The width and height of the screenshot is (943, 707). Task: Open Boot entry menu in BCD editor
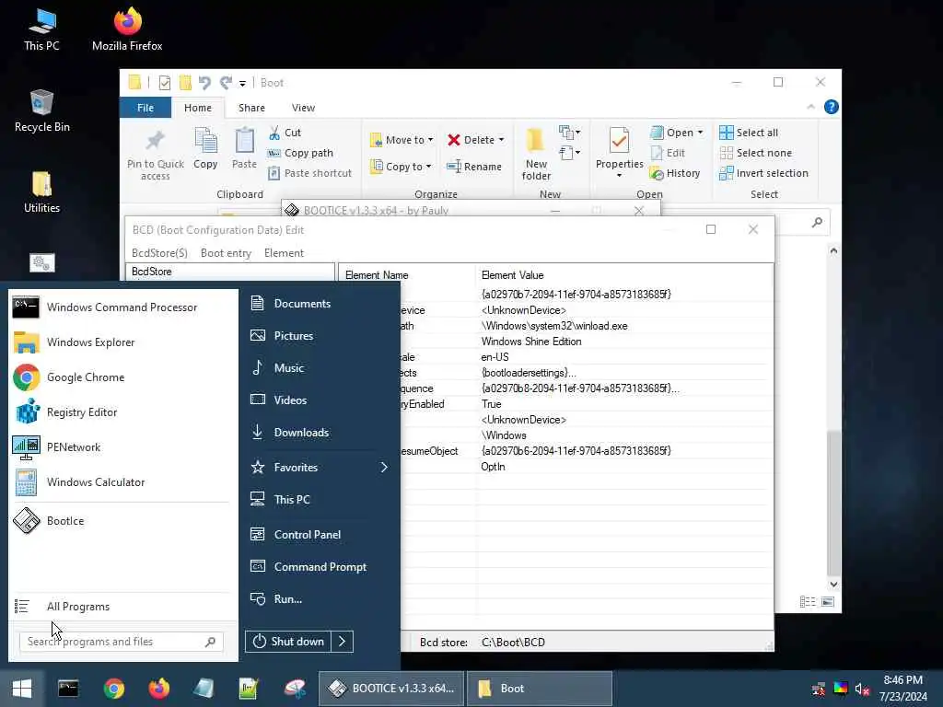coord(227,253)
